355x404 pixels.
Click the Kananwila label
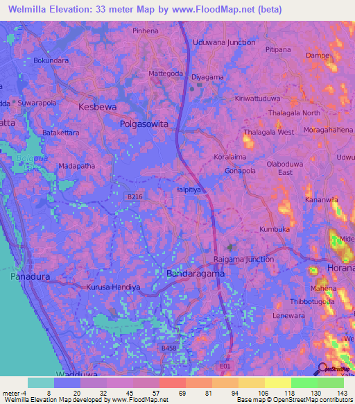pyautogui.click(x=322, y=200)
